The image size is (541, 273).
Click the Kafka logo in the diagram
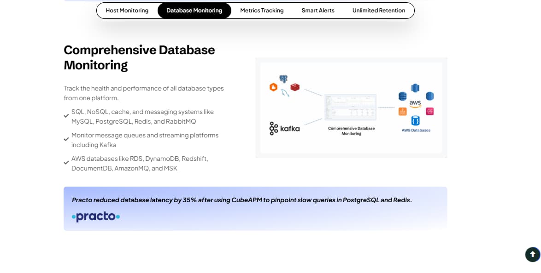(284, 129)
